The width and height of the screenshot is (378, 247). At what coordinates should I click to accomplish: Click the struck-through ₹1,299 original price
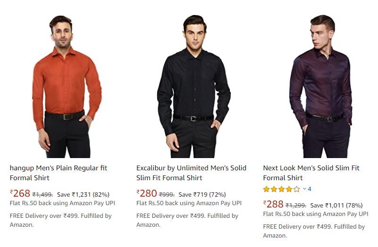[x=296, y=205]
